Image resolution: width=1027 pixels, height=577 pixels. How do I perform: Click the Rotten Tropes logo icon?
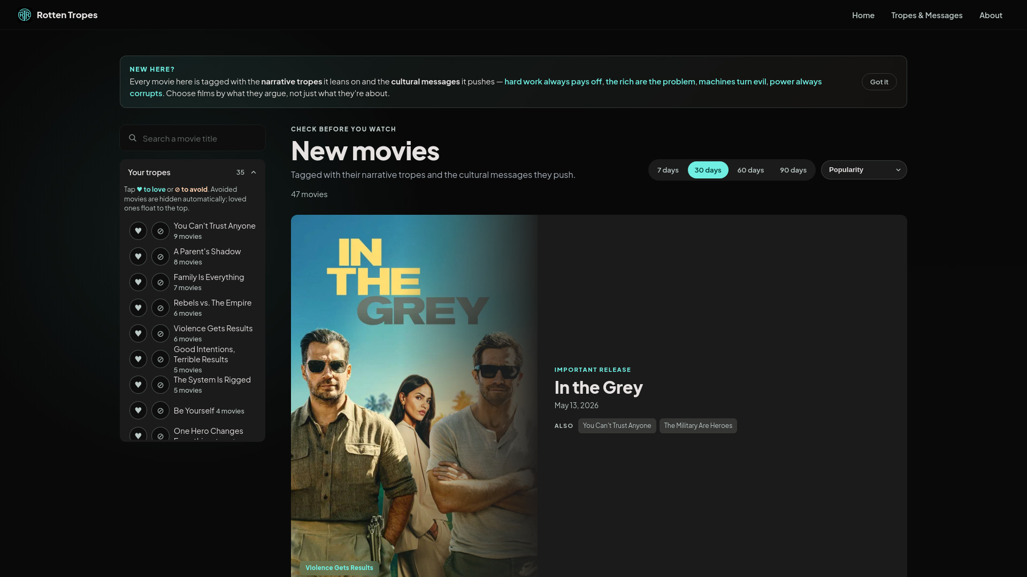pos(25,15)
